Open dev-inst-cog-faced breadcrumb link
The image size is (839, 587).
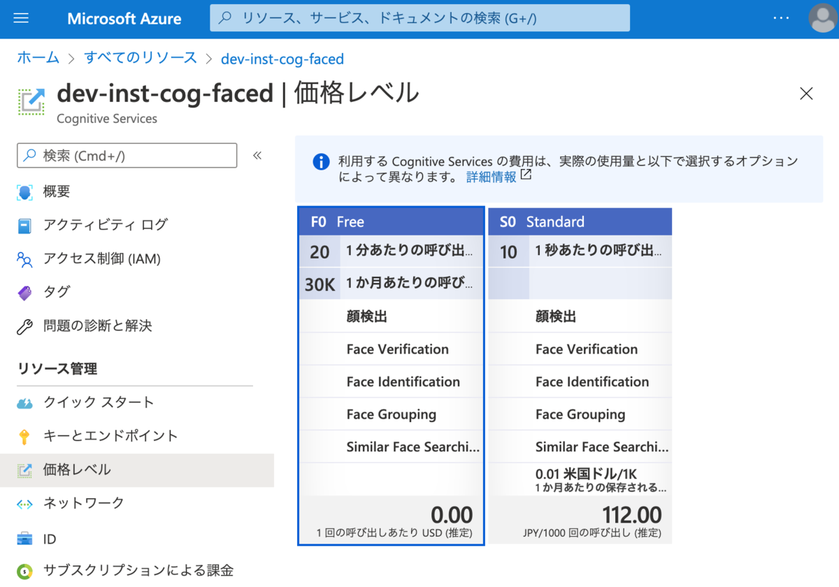click(282, 59)
